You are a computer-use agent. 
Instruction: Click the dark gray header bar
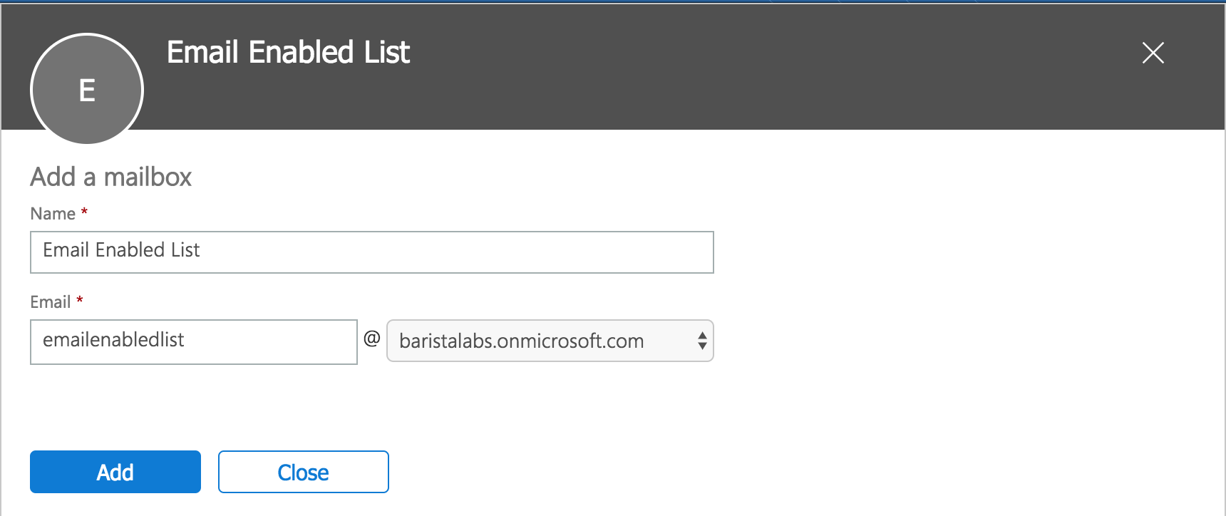click(x=713, y=68)
